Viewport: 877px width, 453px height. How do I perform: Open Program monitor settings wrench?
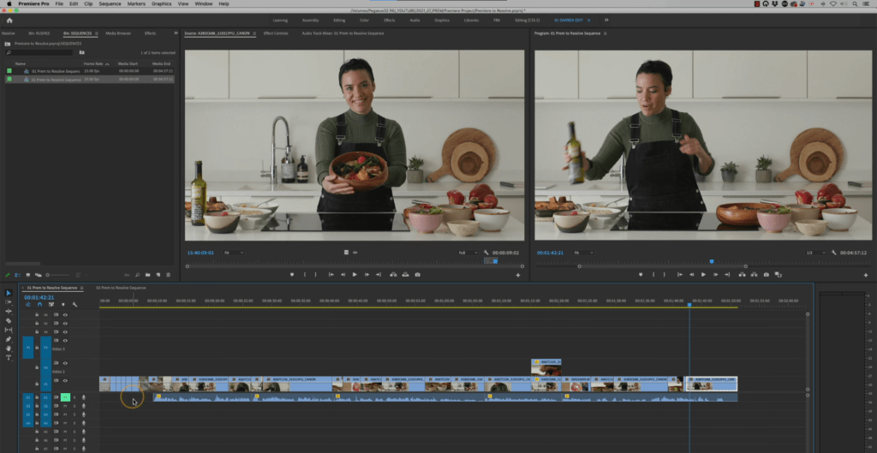pos(834,253)
